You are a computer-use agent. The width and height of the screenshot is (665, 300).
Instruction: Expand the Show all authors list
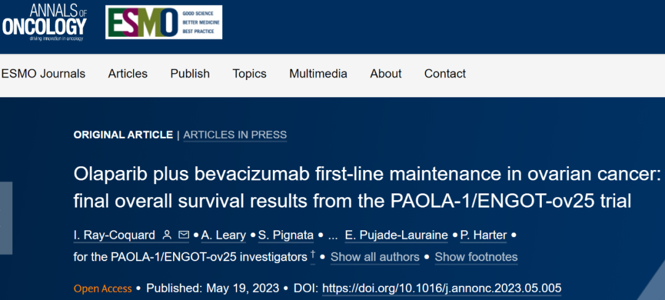click(375, 257)
